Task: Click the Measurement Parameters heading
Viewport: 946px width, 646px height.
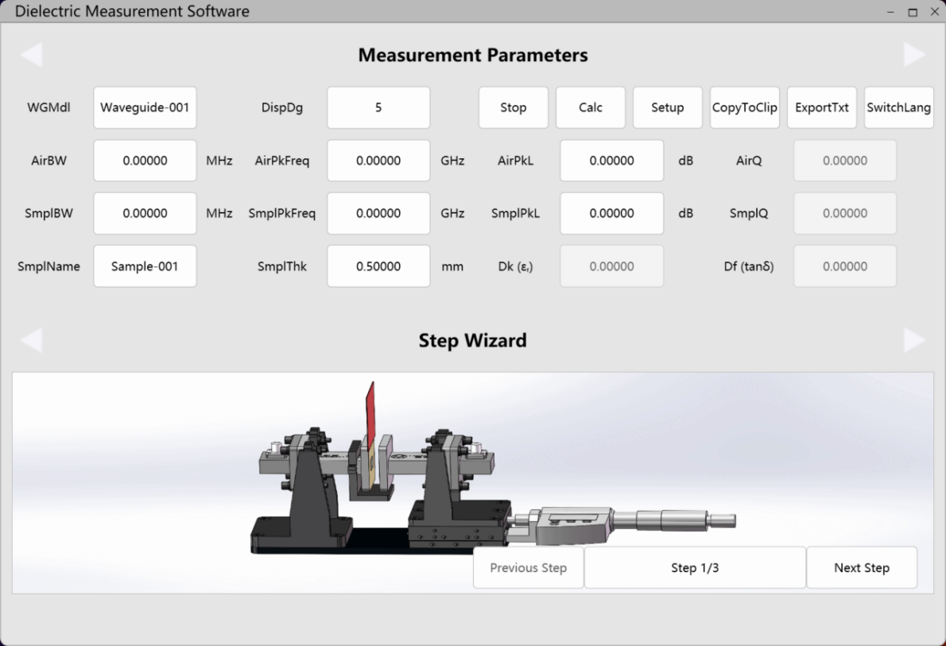Action: tap(473, 55)
